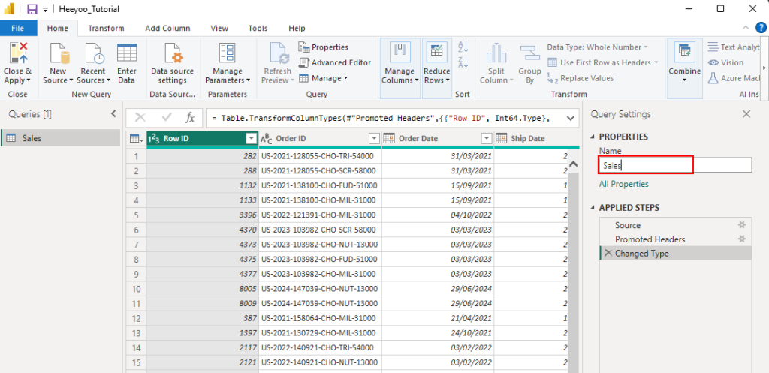Click the Manage Columns icon
Viewport: 769px width, 373px height.
(400, 52)
